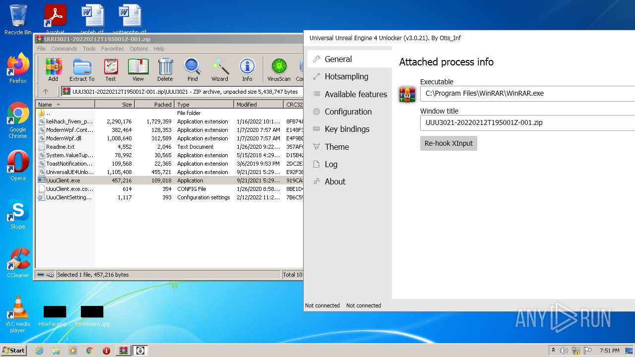
Task: Switch to the Key bindings tab
Action: pos(349,129)
